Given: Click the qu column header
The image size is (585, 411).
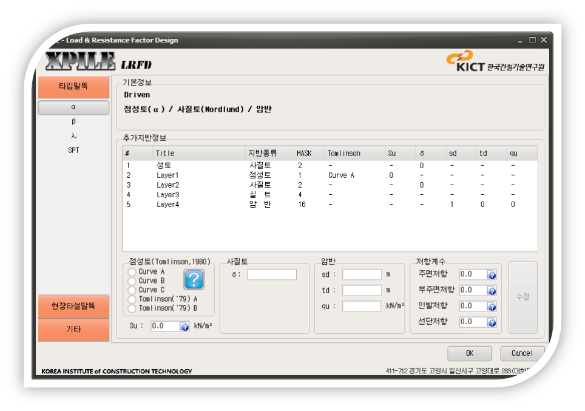Looking at the screenshot, I should [x=522, y=154].
